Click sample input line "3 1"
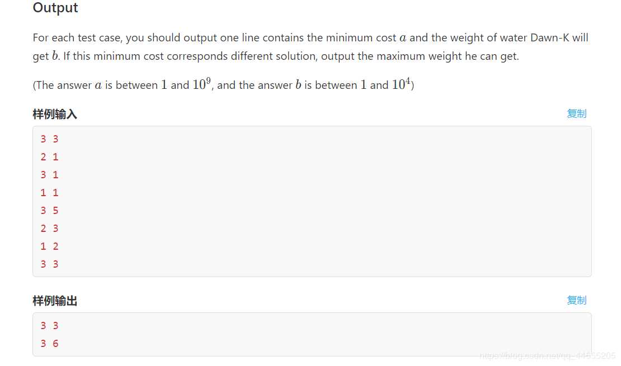 [49, 175]
